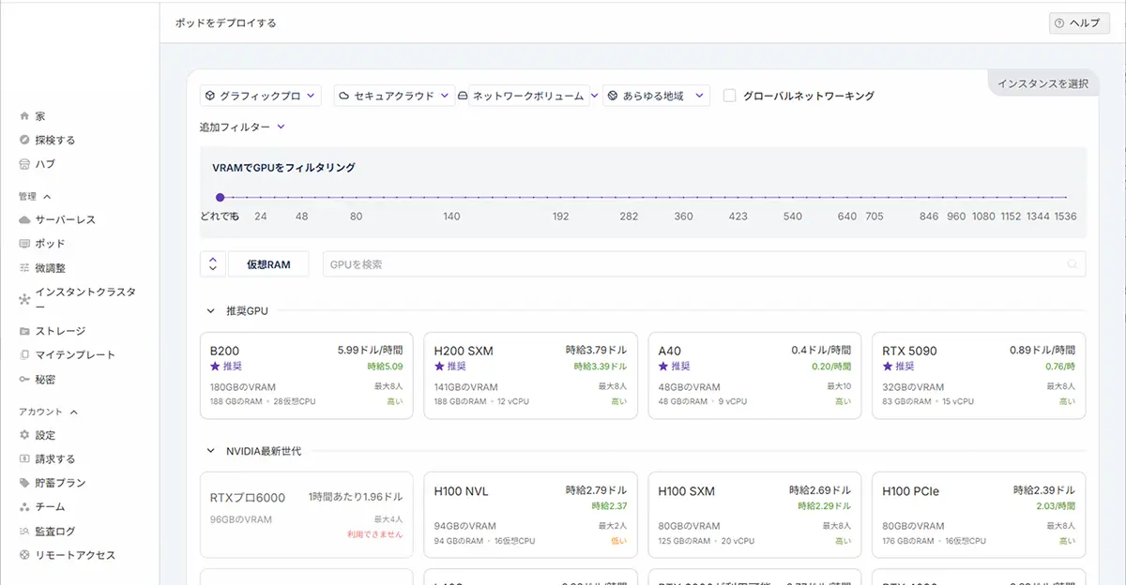Select the B200 GPU card

pos(306,375)
